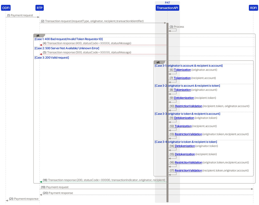Select the TransactionAPI participant box
This screenshot has height=205, width=259.
pos(168,8)
